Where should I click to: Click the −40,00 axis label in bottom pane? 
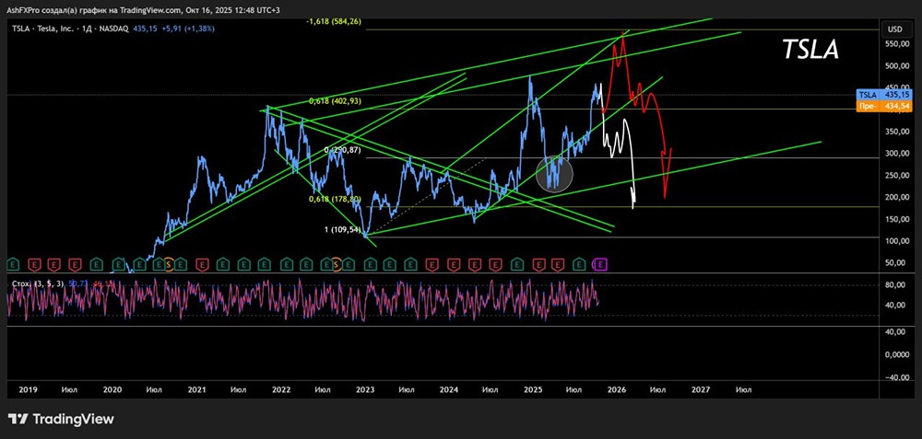(x=896, y=377)
